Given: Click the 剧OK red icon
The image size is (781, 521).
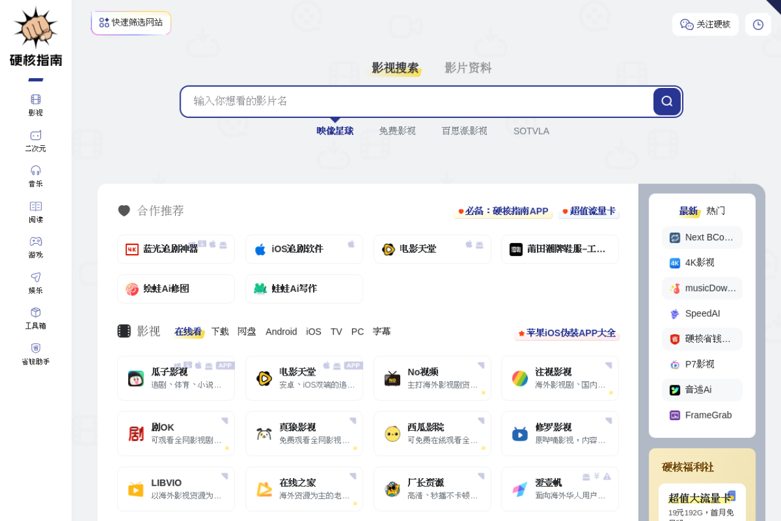Looking at the screenshot, I should [136, 434].
